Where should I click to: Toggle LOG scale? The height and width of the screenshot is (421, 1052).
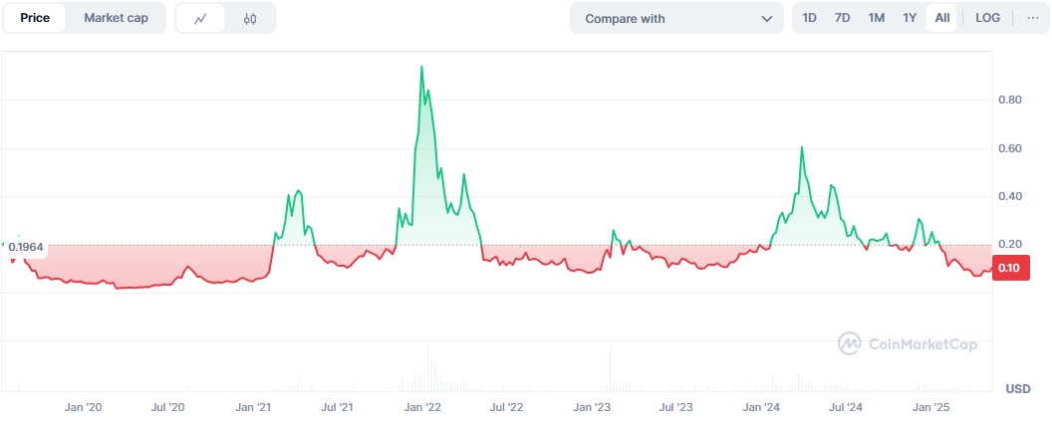987,18
